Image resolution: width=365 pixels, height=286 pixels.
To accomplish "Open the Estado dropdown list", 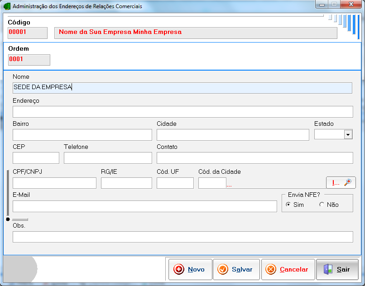I will pos(348,134).
